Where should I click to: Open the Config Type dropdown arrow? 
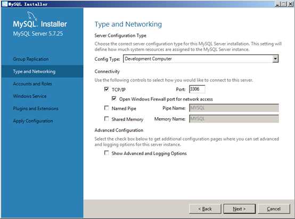click(275, 59)
